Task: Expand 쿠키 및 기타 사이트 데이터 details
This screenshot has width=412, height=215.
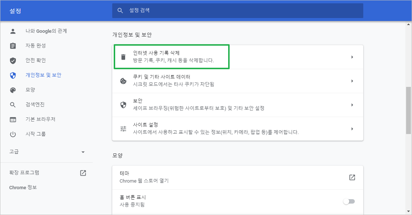Action: click(352, 81)
